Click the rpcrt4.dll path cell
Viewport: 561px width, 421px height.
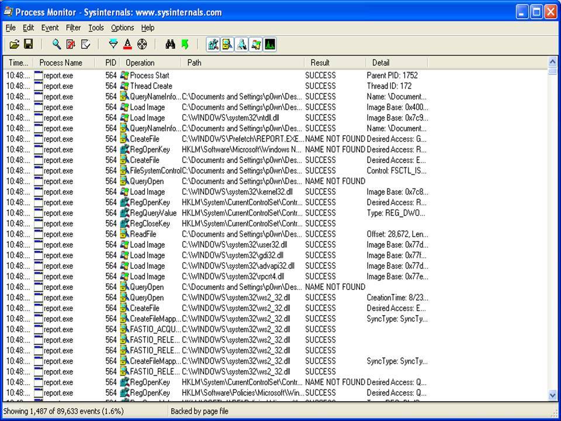point(233,277)
